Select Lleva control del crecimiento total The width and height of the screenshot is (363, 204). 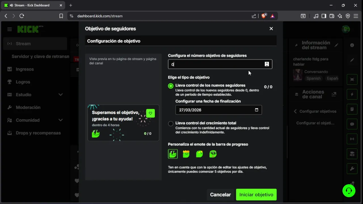[x=171, y=124]
